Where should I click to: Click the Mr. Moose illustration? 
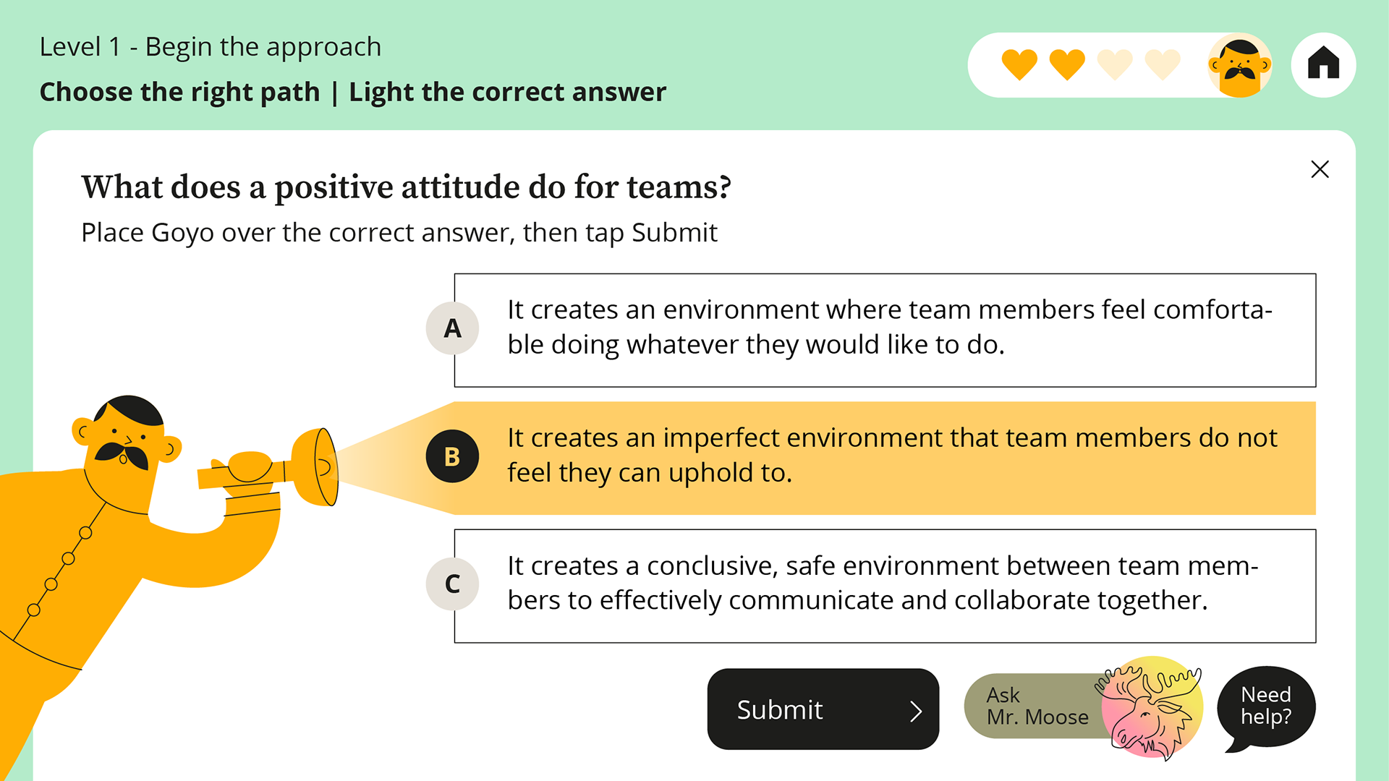[1151, 707]
